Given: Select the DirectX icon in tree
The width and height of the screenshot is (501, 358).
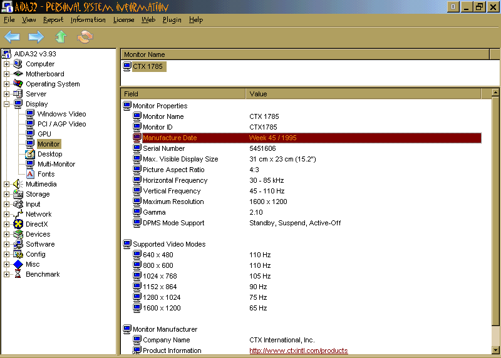Looking at the screenshot, I should point(18,224).
